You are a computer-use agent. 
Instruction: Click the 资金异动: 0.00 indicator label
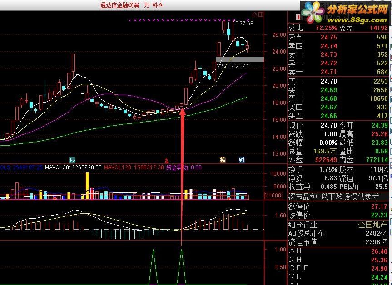click(184, 167)
